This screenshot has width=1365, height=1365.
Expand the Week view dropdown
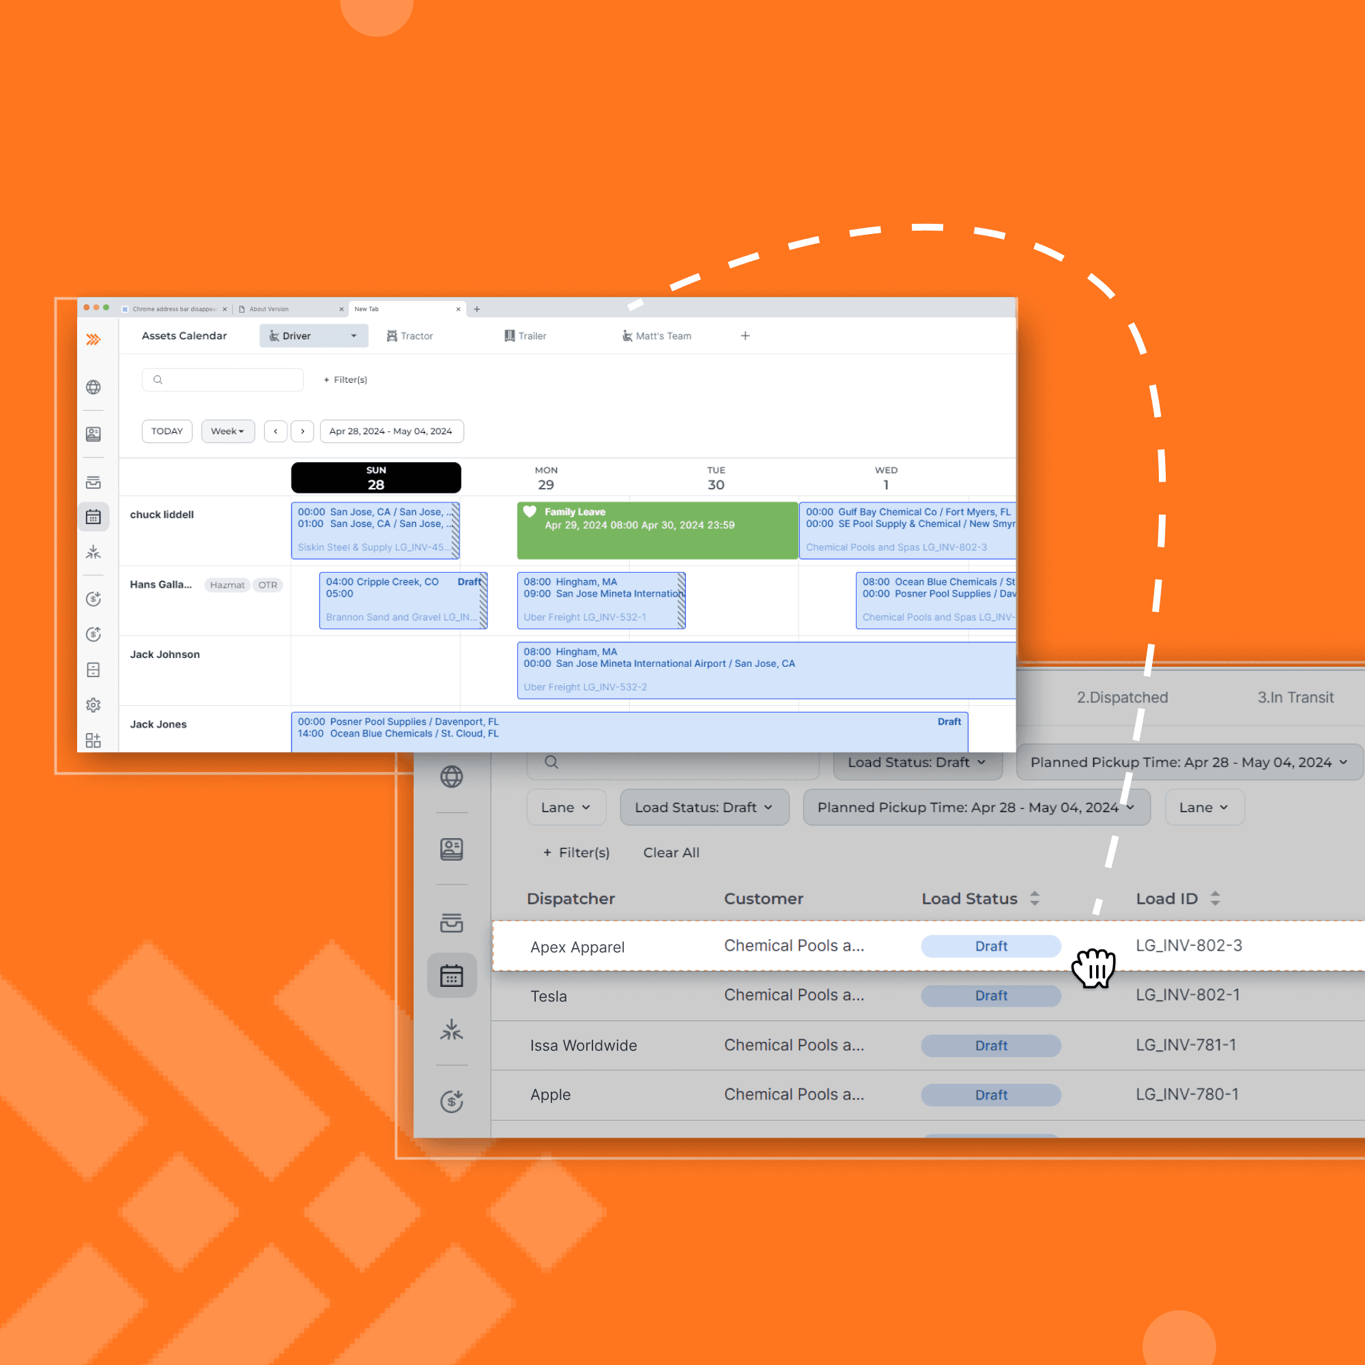227,431
